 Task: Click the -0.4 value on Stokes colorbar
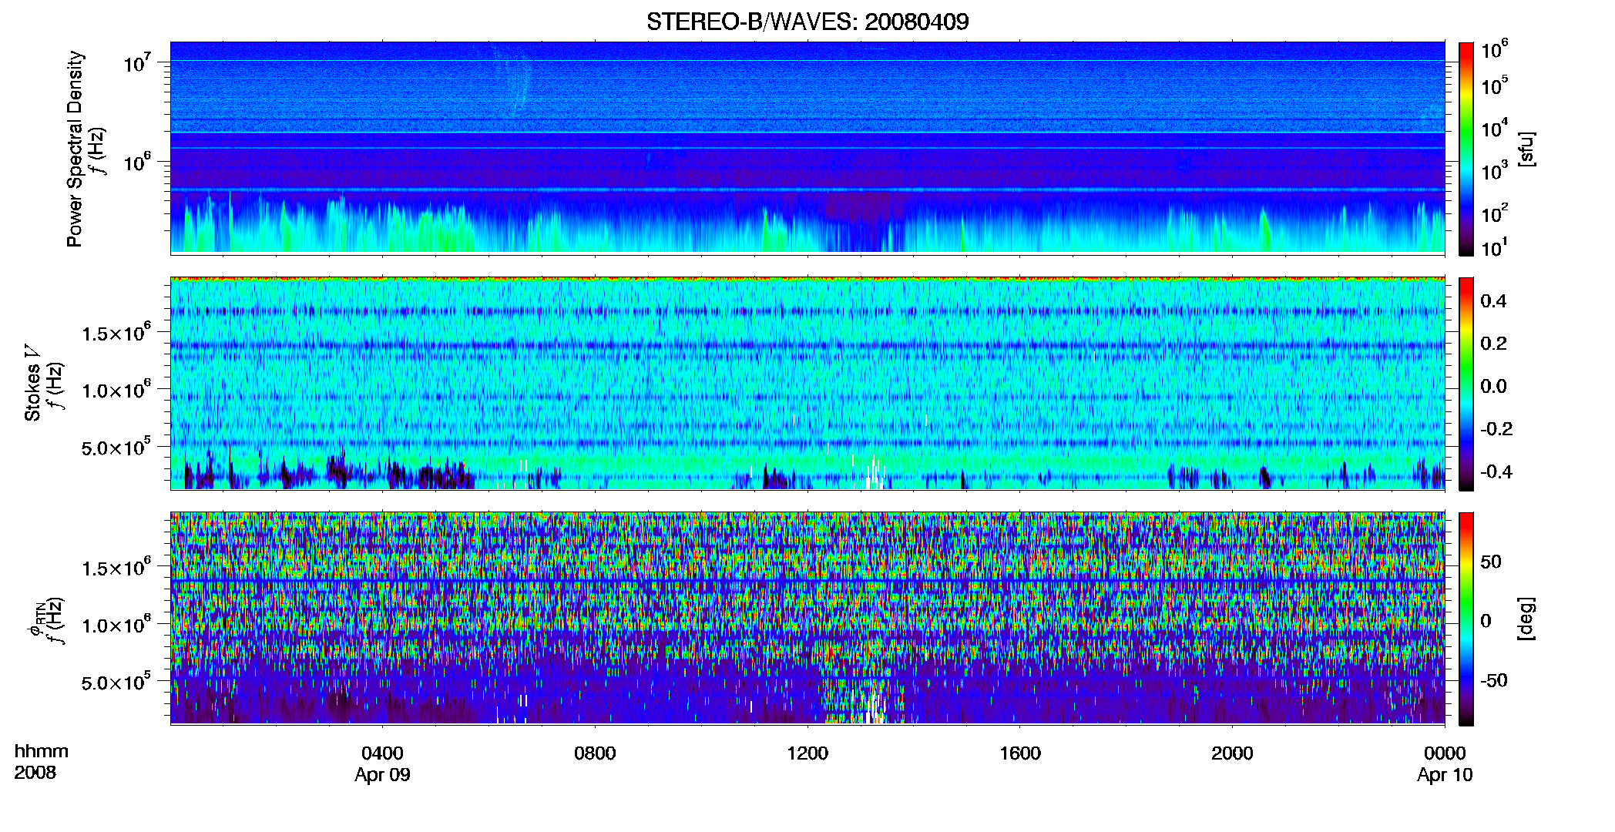(1496, 471)
